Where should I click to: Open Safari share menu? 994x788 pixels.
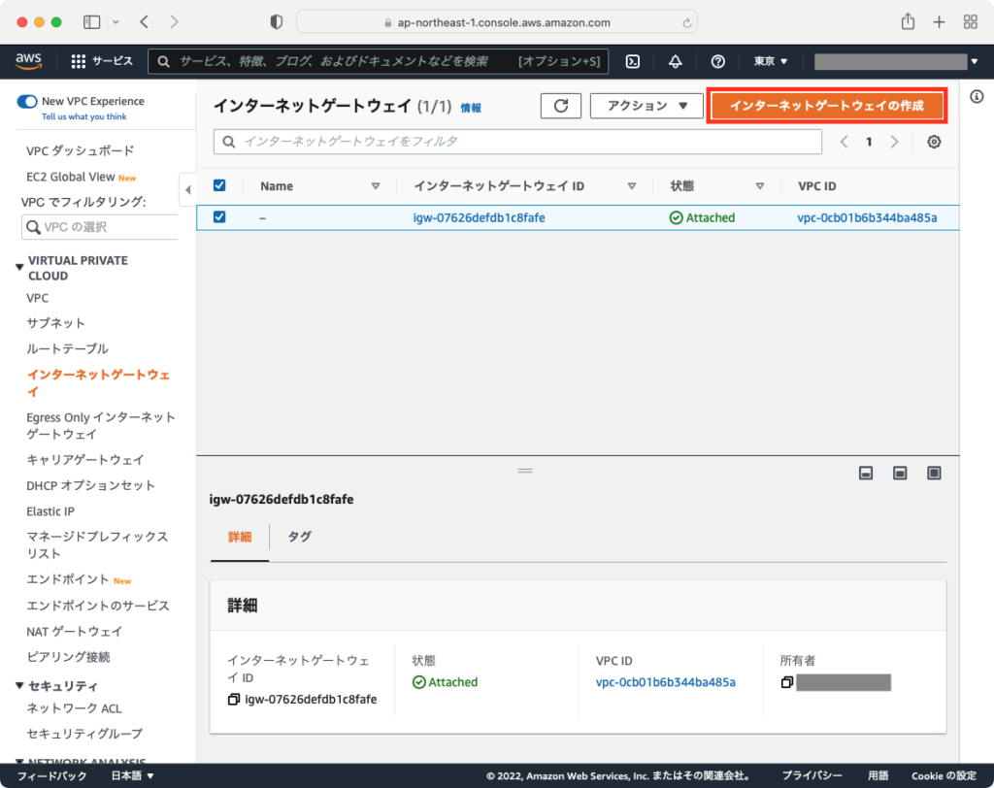click(908, 21)
